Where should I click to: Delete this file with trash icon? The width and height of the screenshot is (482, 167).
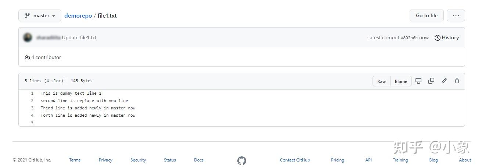(x=457, y=81)
